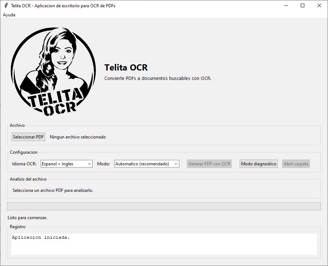The width and height of the screenshot is (328, 266).
Task: Open the Ayuda menu
Action: click(9, 15)
